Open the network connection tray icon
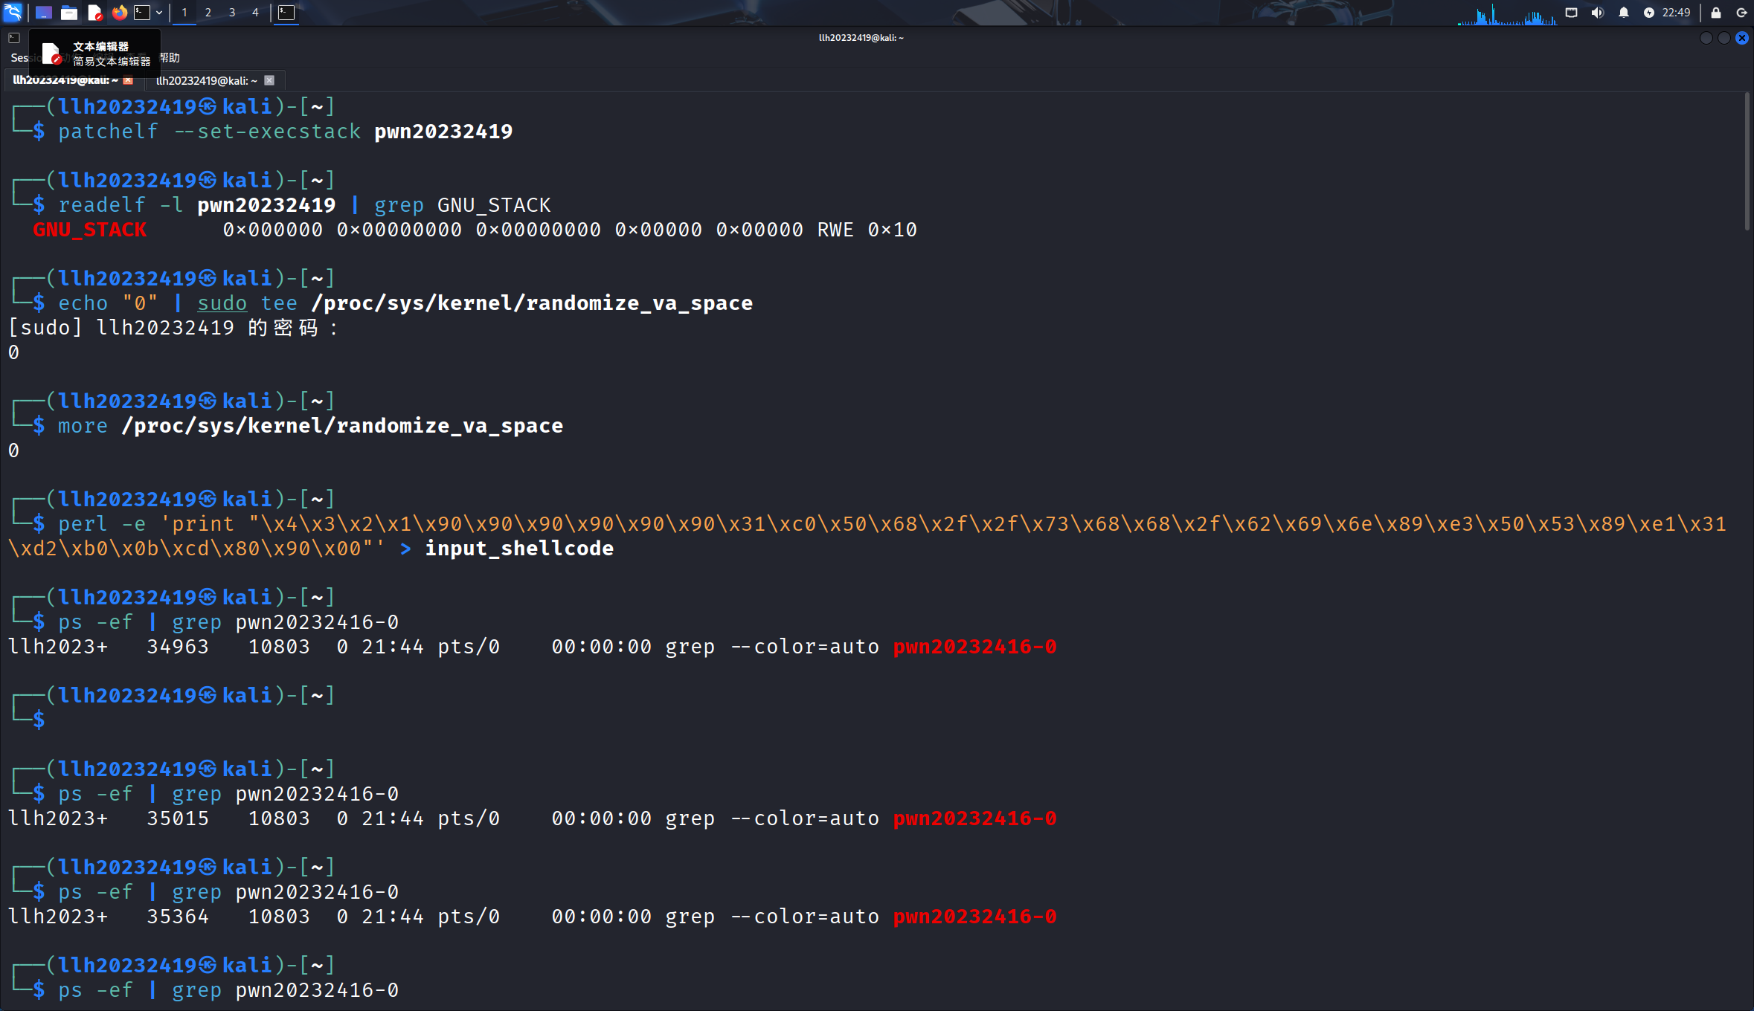This screenshot has width=1754, height=1011. [x=1571, y=12]
